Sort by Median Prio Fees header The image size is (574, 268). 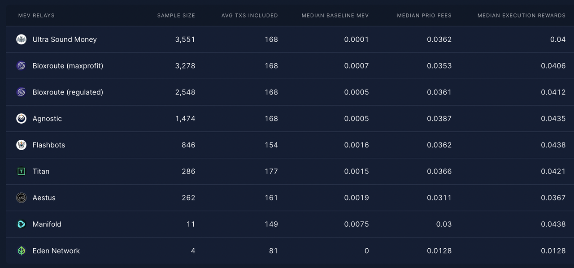coord(424,16)
